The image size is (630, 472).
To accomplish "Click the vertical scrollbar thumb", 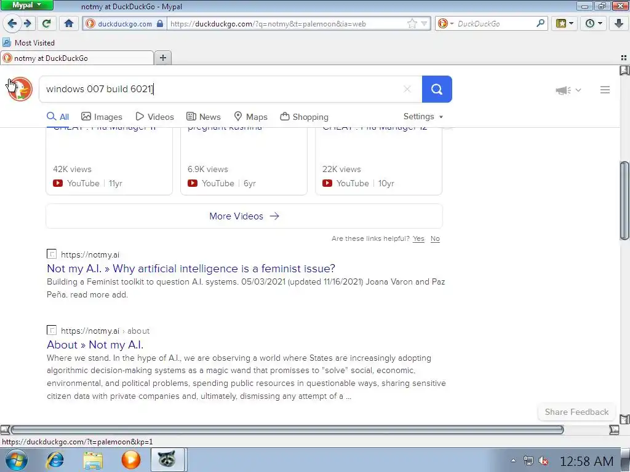I will pos(624,201).
